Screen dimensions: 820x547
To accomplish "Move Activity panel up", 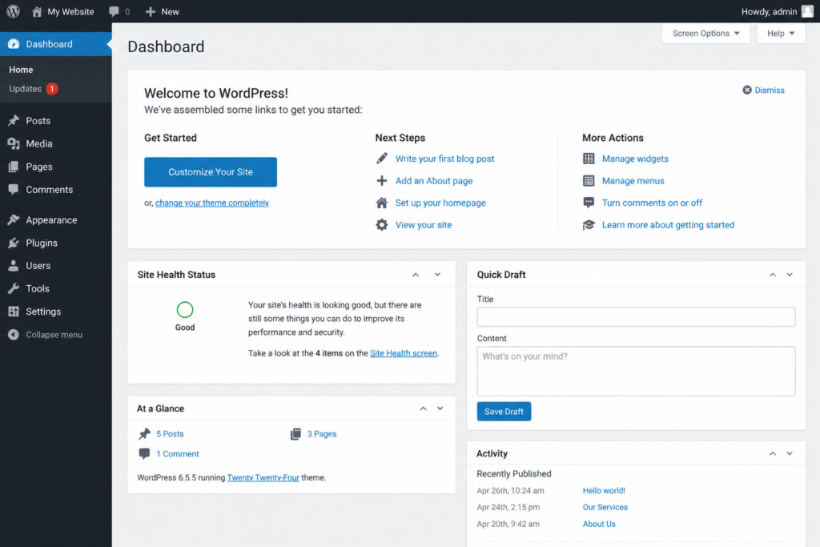I will [x=773, y=453].
